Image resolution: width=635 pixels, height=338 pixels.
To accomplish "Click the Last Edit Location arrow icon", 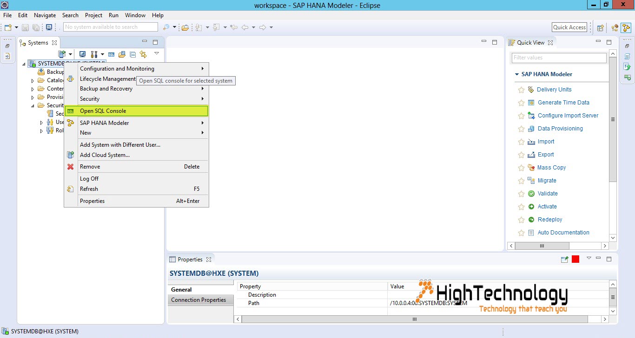I will point(234,27).
